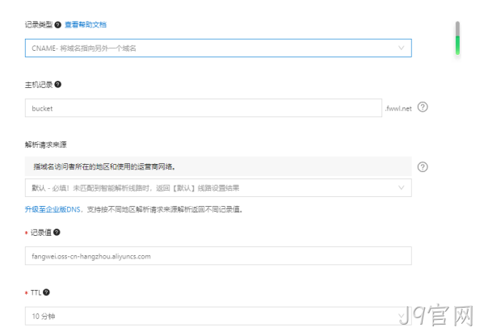Click chevron arrow of 默认 line select
This screenshot has height=336, width=484.
pyautogui.click(x=401, y=187)
